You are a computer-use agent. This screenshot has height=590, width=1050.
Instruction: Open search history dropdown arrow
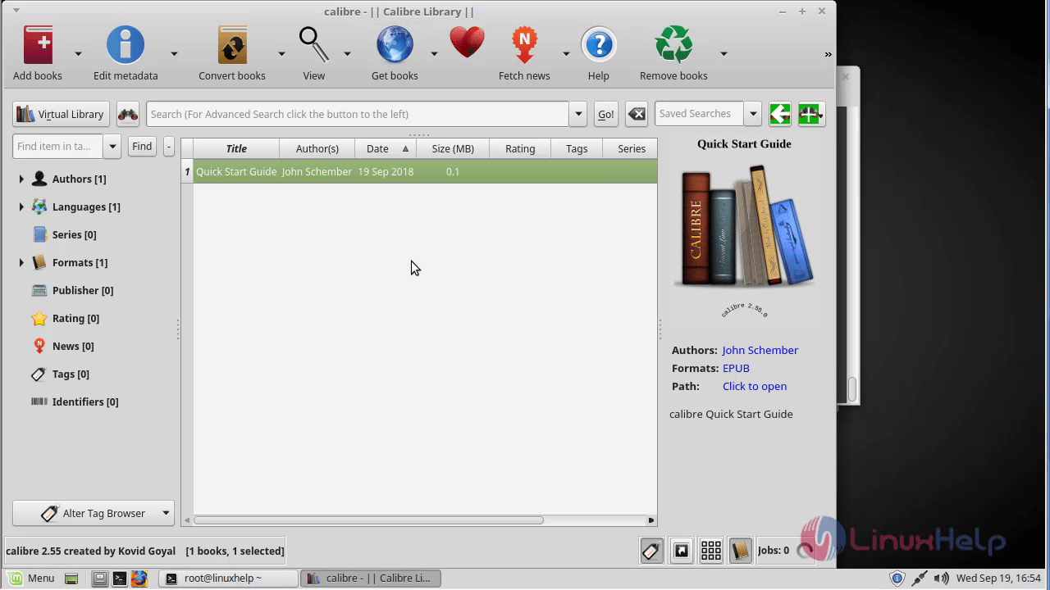click(x=578, y=114)
